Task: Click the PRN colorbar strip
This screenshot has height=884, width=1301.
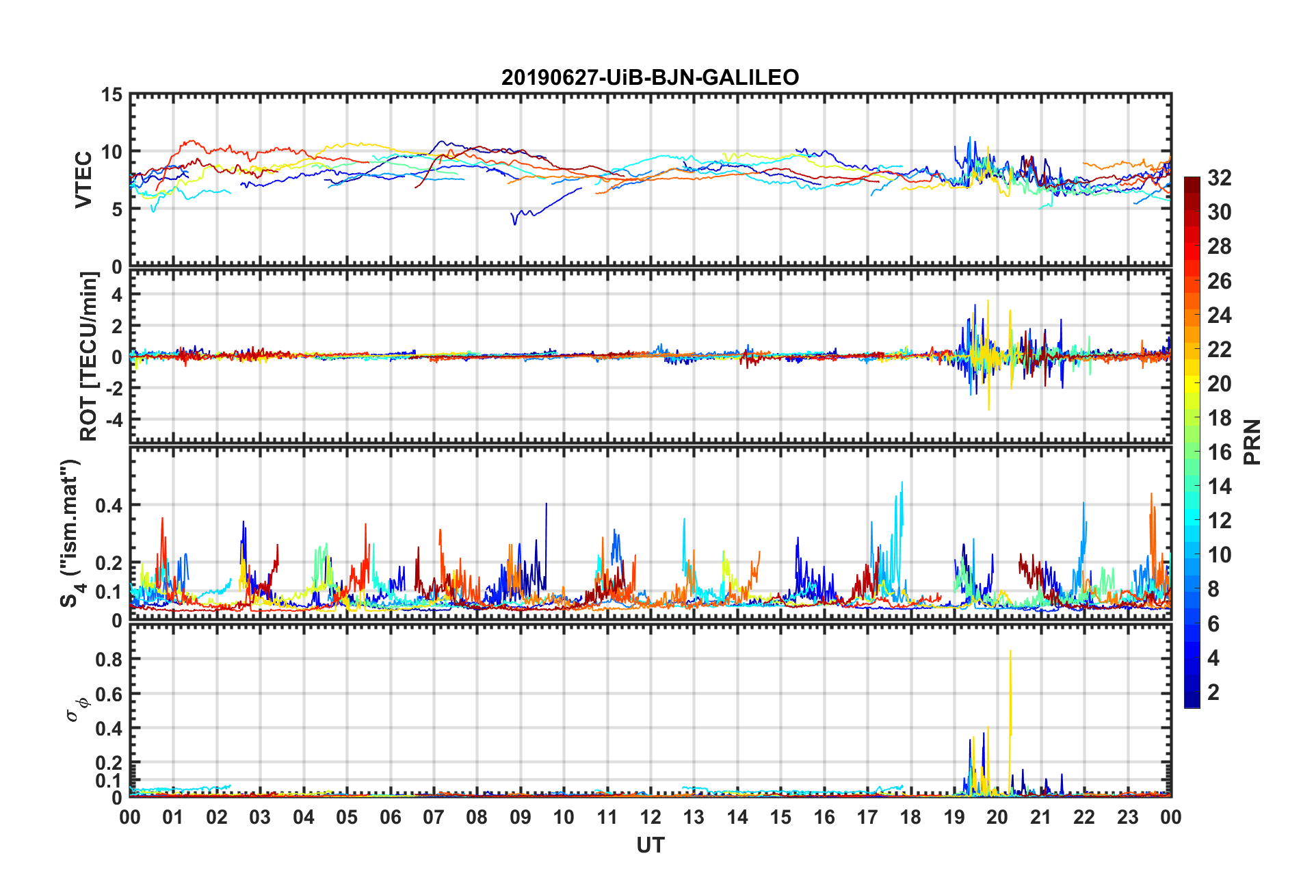Action: (x=1192, y=442)
